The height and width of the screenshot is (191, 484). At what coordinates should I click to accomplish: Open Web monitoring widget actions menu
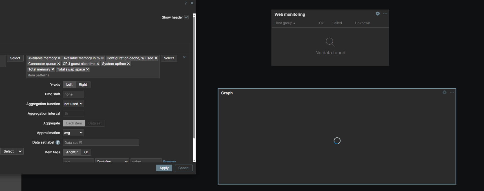pos(385,14)
